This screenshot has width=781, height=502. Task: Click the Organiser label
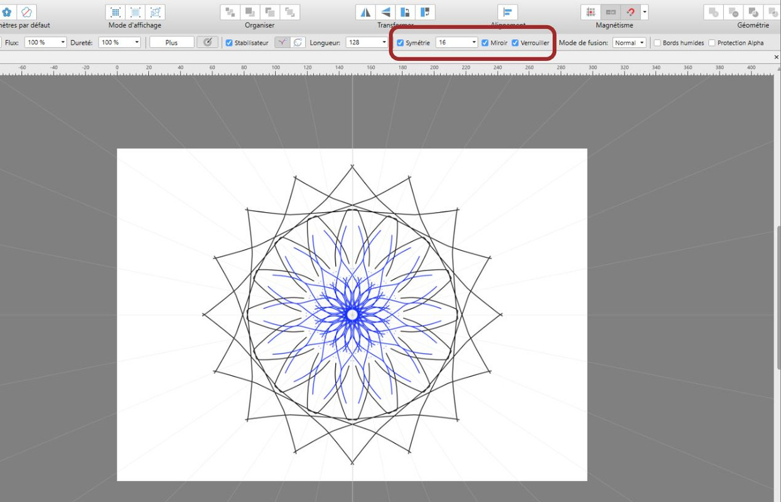[260, 25]
